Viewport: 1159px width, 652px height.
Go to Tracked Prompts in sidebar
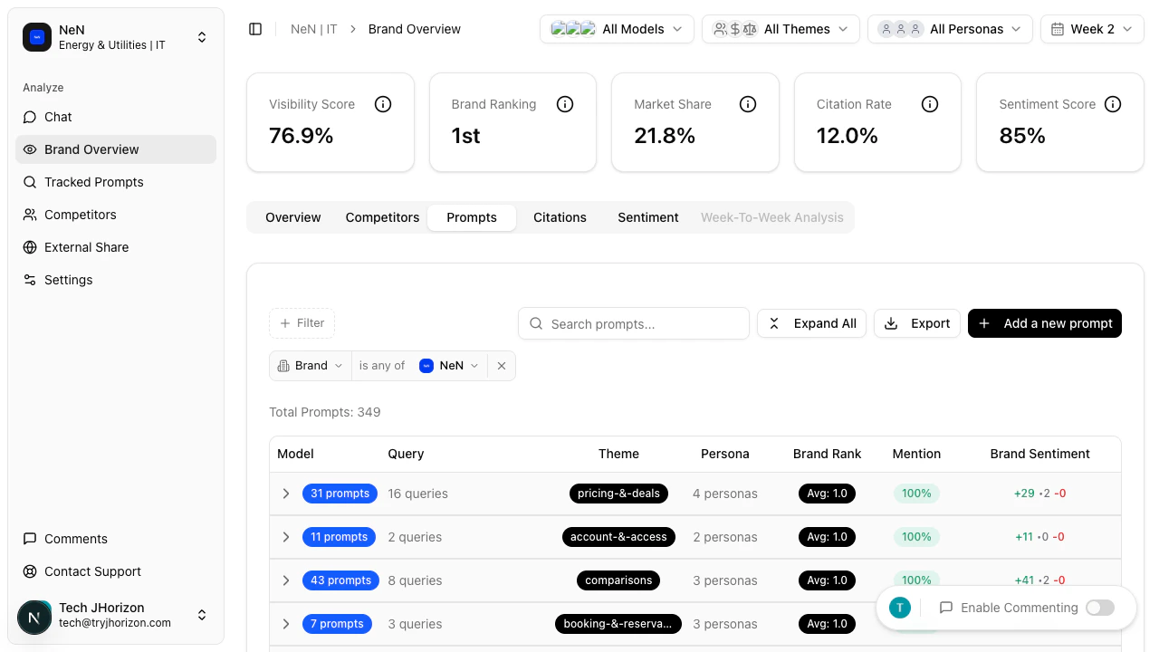(x=116, y=182)
